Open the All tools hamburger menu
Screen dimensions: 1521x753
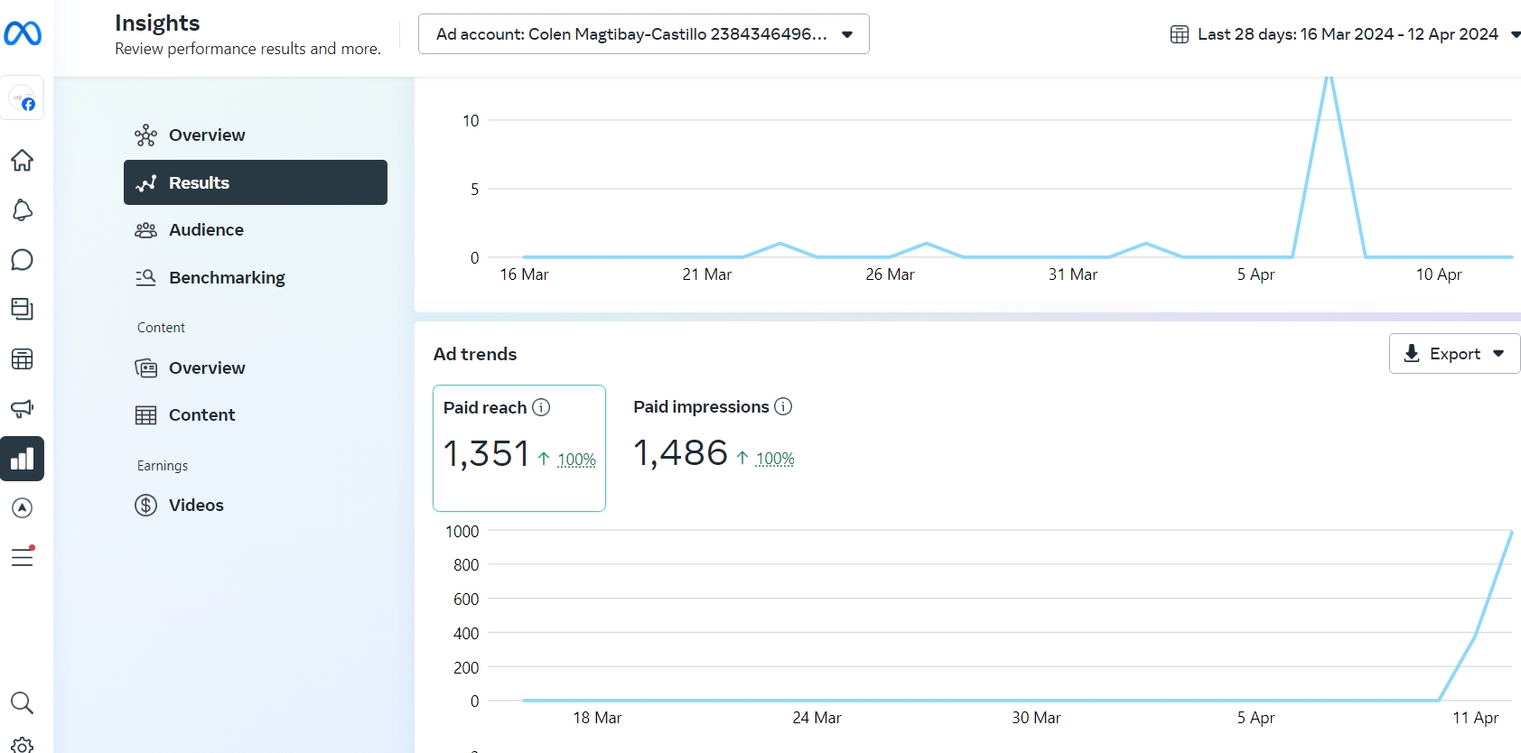click(x=23, y=557)
